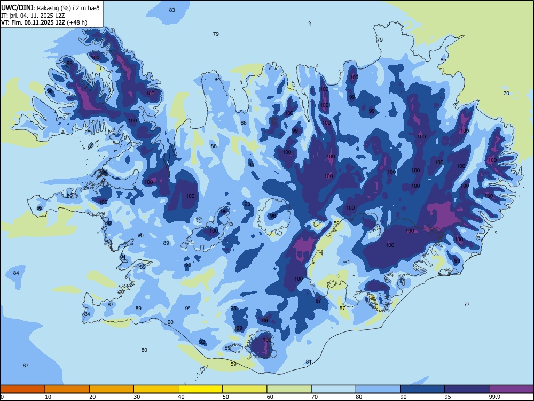Click the 'UWC/DINI: Rakastig (%) í 2 m hæð' title
534x401 pixels.
50,8
